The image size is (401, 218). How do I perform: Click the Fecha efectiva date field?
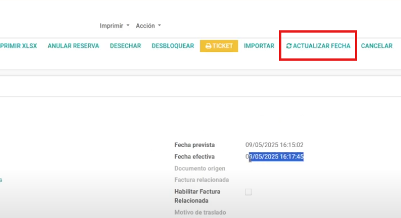275,157
